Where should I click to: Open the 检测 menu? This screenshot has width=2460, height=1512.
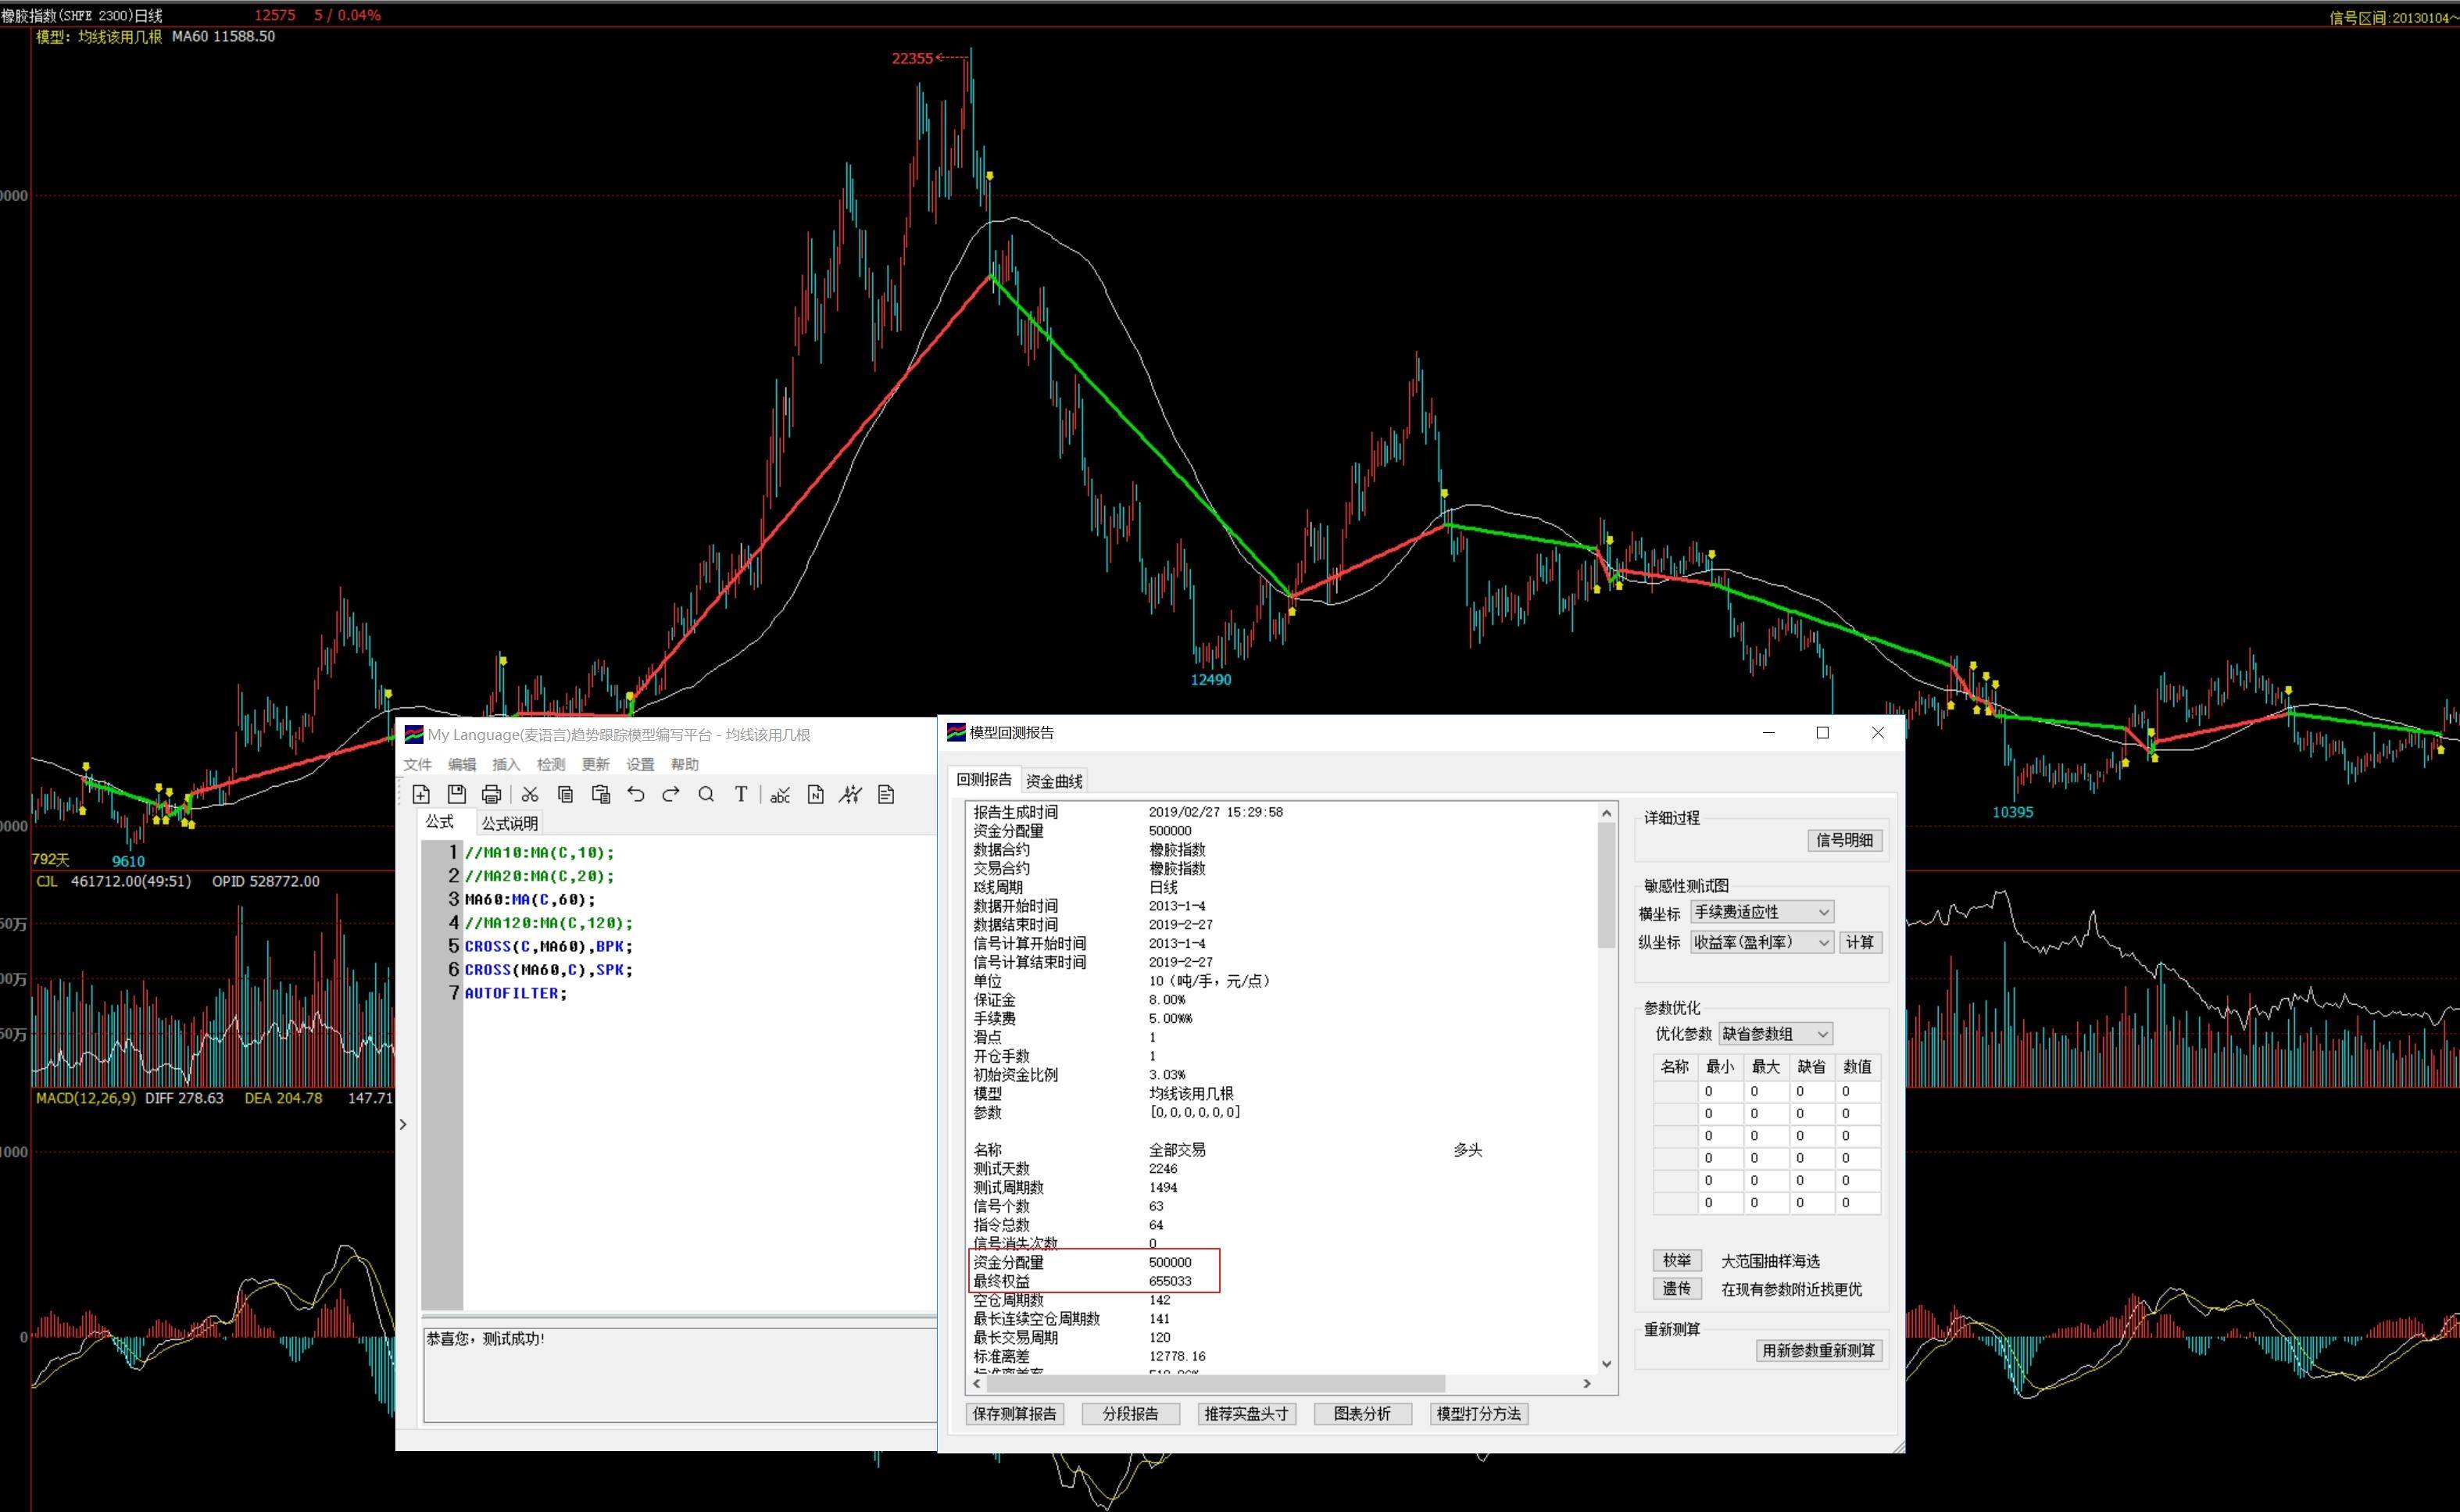point(551,764)
